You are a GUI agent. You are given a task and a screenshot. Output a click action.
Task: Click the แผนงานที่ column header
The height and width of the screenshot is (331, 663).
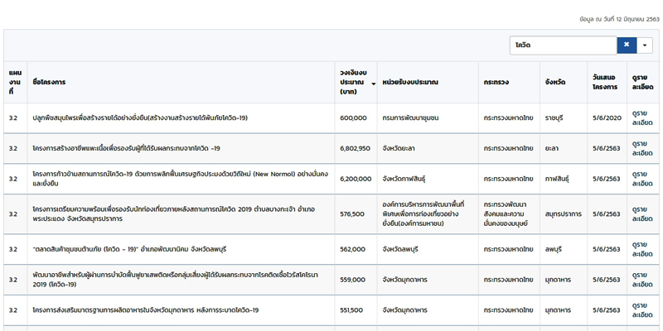click(x=15, y=82)
